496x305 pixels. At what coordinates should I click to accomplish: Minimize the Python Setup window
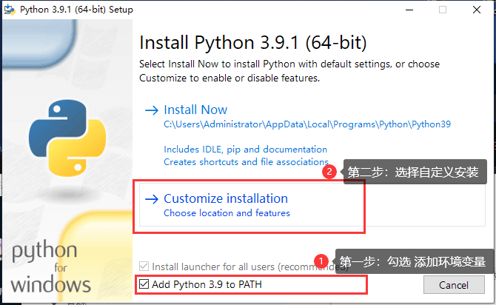[409, 10]
